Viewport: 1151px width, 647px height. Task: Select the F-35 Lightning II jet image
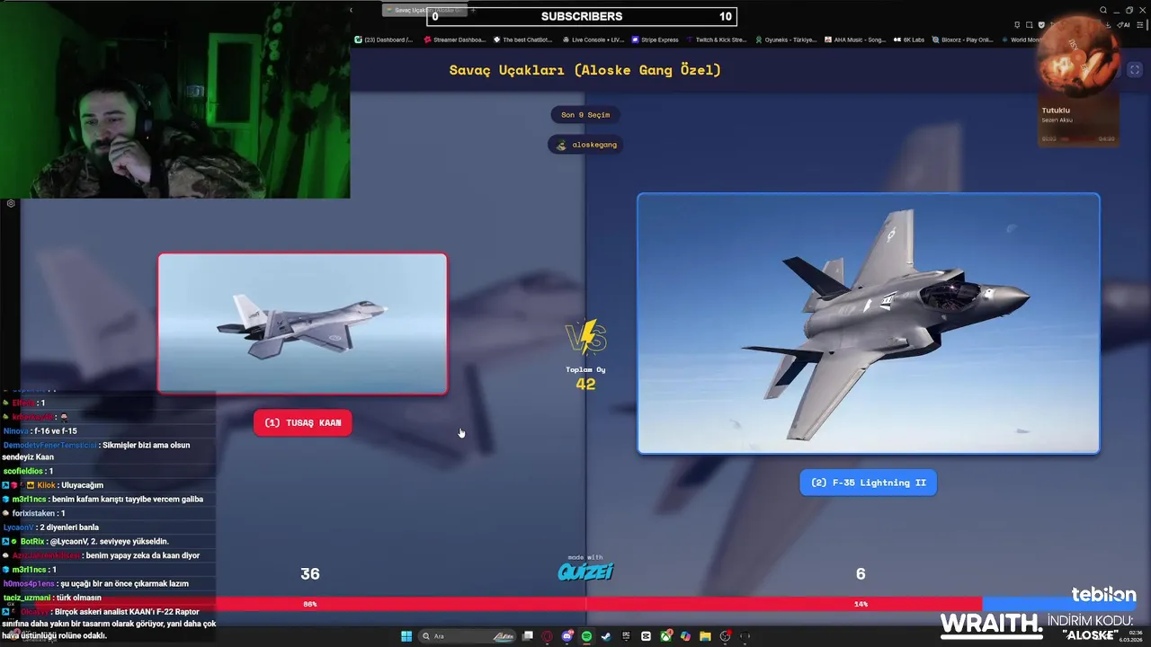pos(868,323)
